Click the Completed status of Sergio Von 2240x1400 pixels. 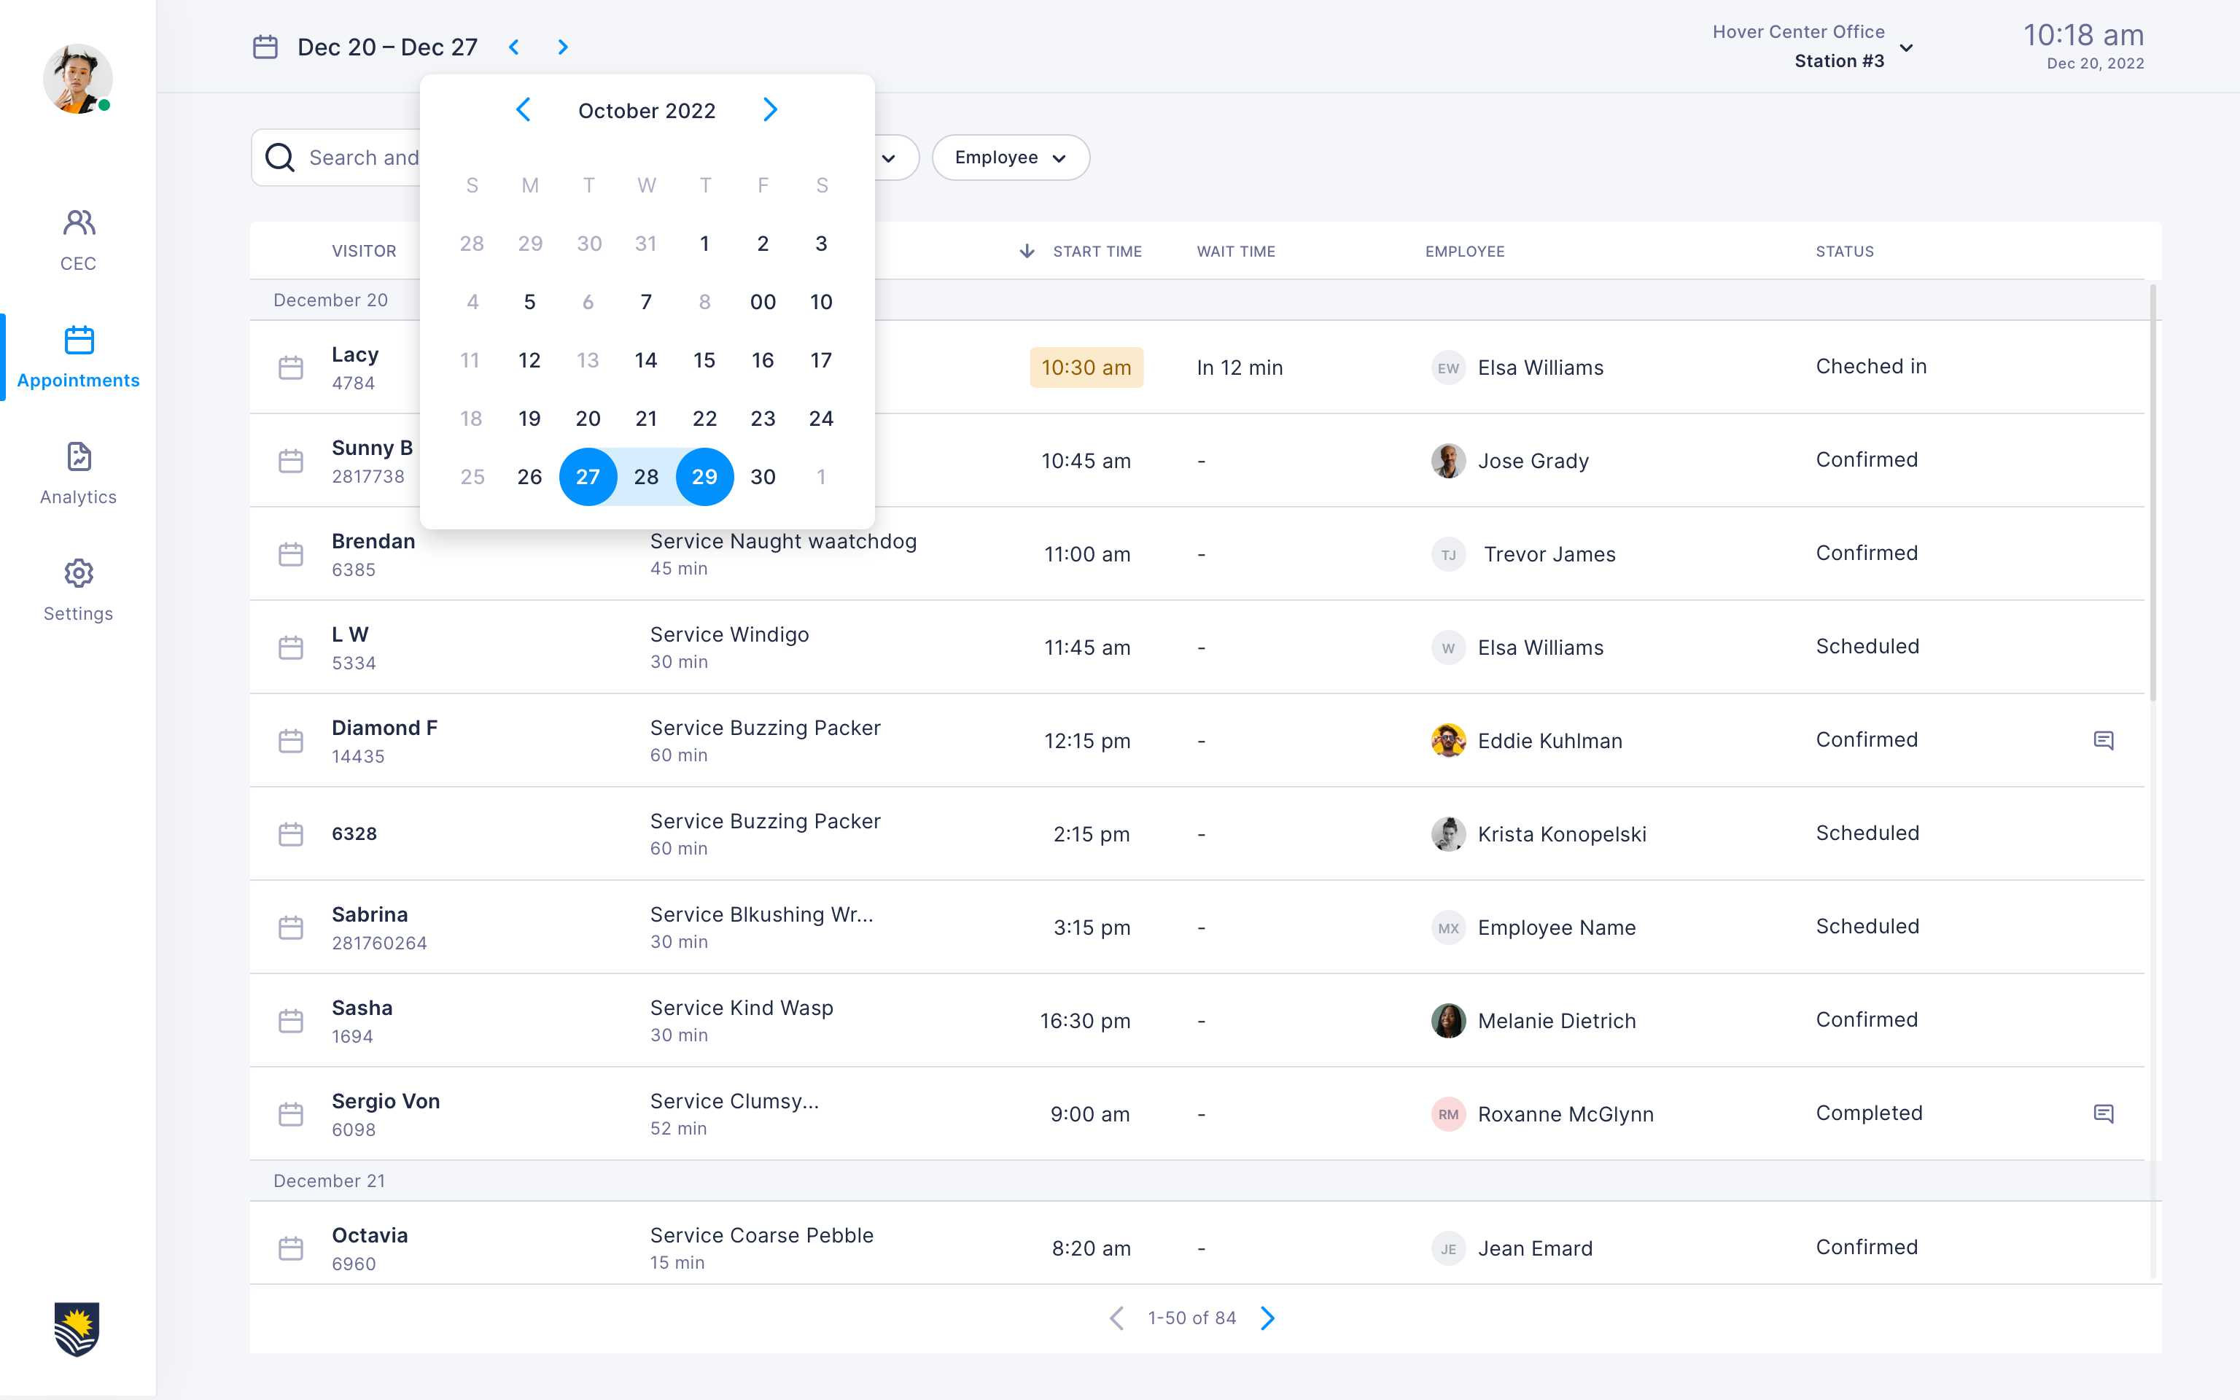(1869, 1113)
